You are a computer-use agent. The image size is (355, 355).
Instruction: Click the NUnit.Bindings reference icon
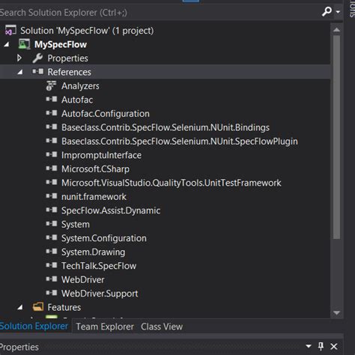pyautogui.click(x=52, y=127)
